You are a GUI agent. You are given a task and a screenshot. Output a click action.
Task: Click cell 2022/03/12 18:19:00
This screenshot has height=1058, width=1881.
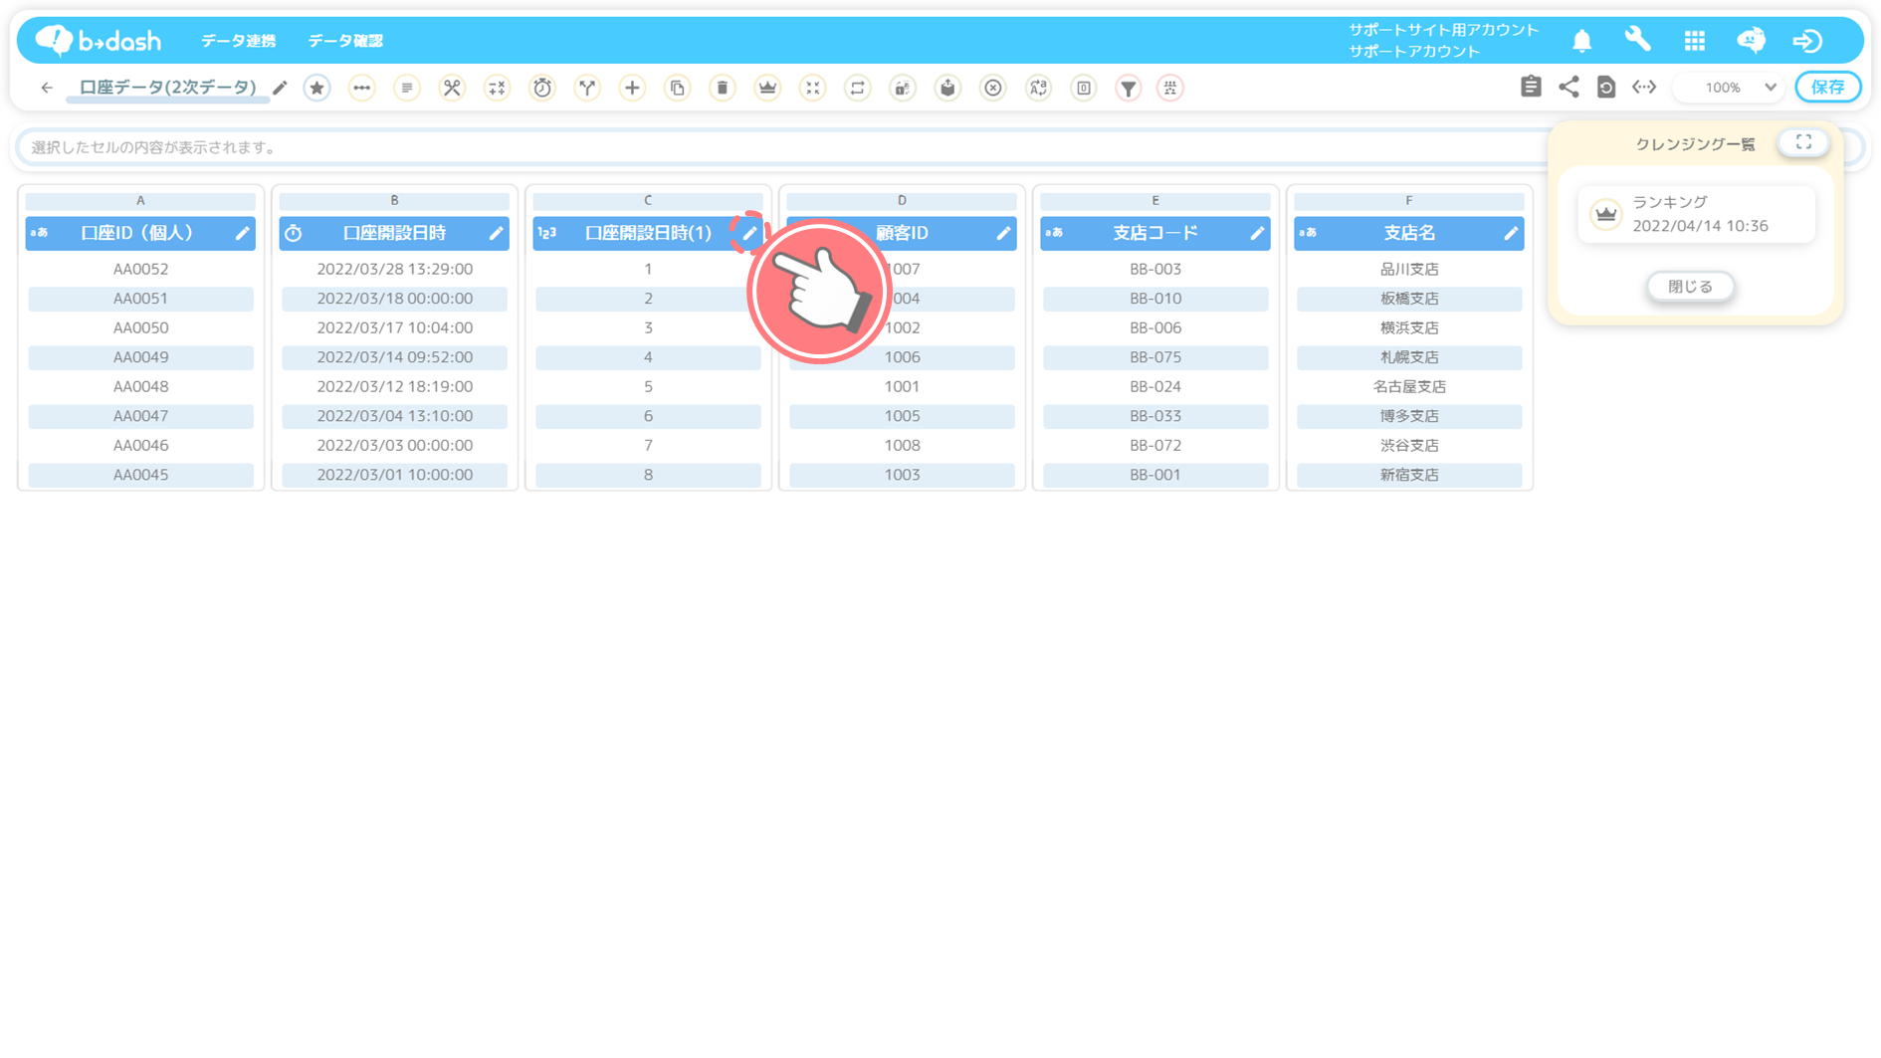pos(394,386)
